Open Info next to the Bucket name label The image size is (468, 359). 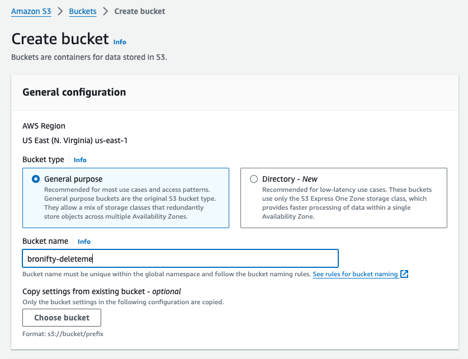click(x=84, y=242)
